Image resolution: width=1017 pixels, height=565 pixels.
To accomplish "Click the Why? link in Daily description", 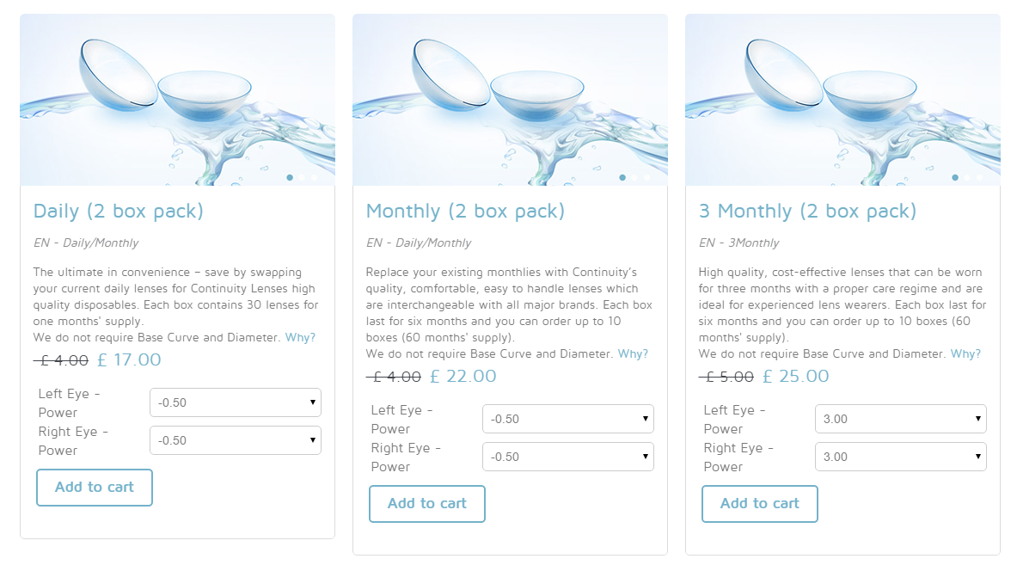I will (300, 337).
